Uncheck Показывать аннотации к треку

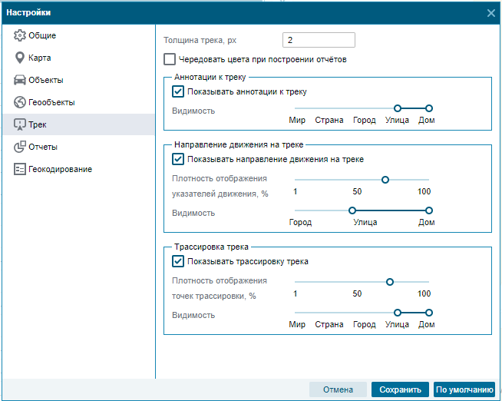(178, 91)
